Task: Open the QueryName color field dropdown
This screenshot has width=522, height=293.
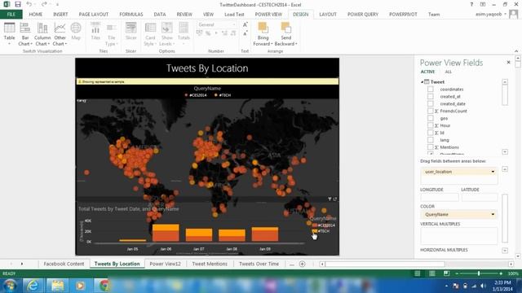Action: 493,215
